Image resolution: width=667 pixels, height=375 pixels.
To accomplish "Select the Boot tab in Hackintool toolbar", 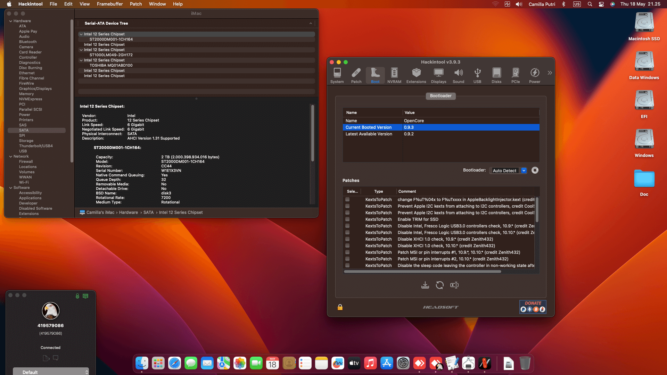I will tap(375, 75).
